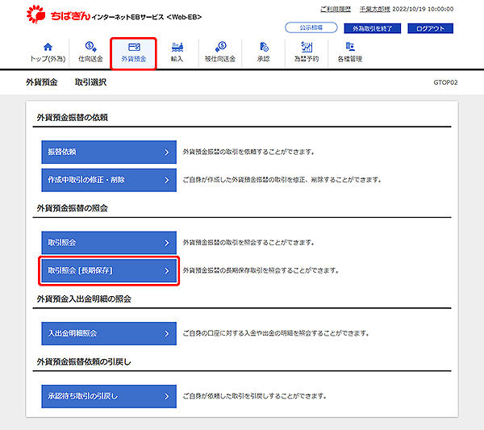Click the 千葉太郎様 user name link
Image resolution: width=484 pixels, height=430 pixels.
pos(375,9)
